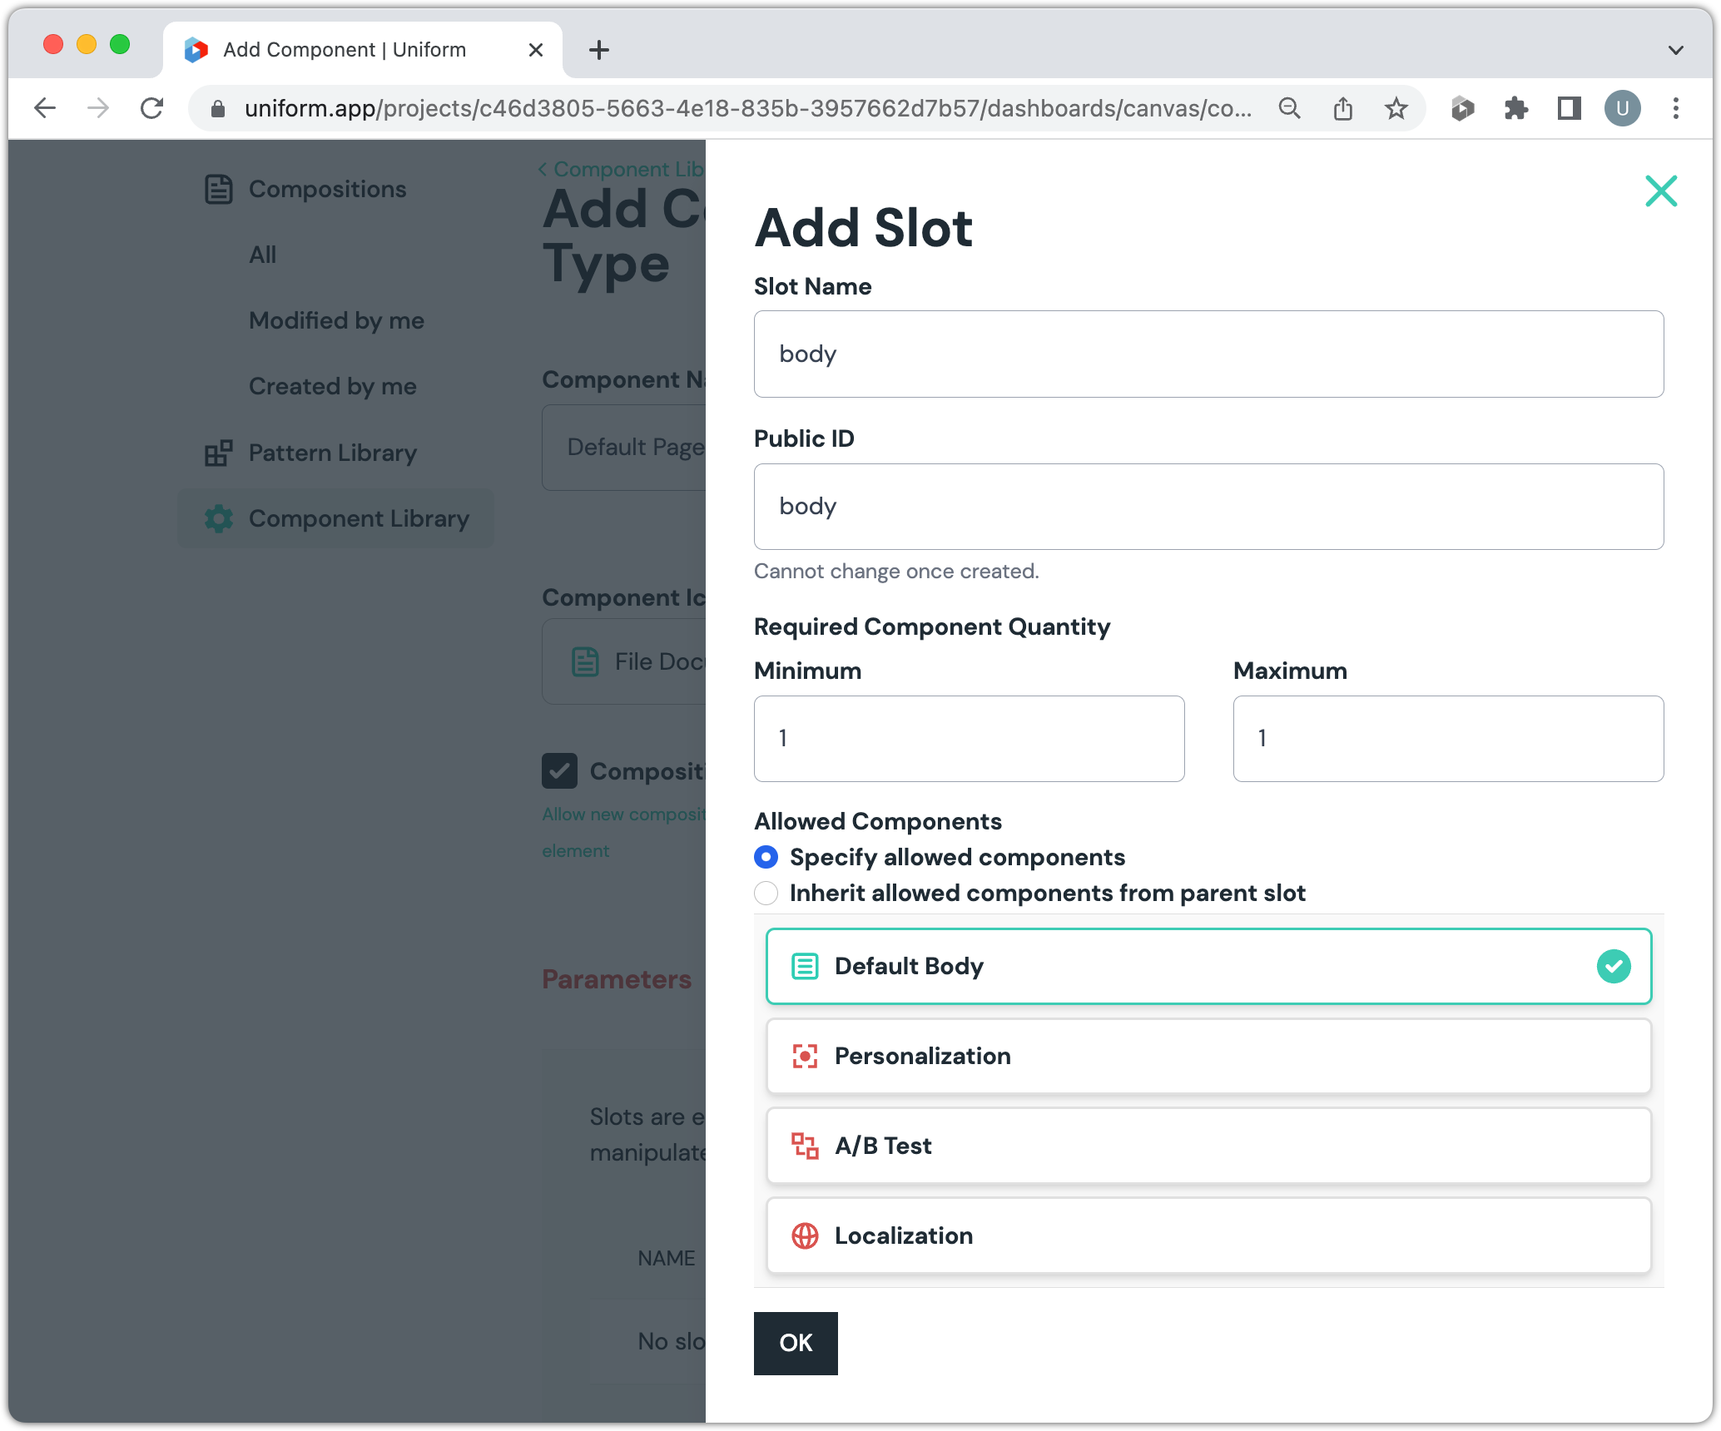The height and width of the screenshot is (1431, 1721).
Task: Toggle the browser side panel icon
Action: (x=1569, y=108)
